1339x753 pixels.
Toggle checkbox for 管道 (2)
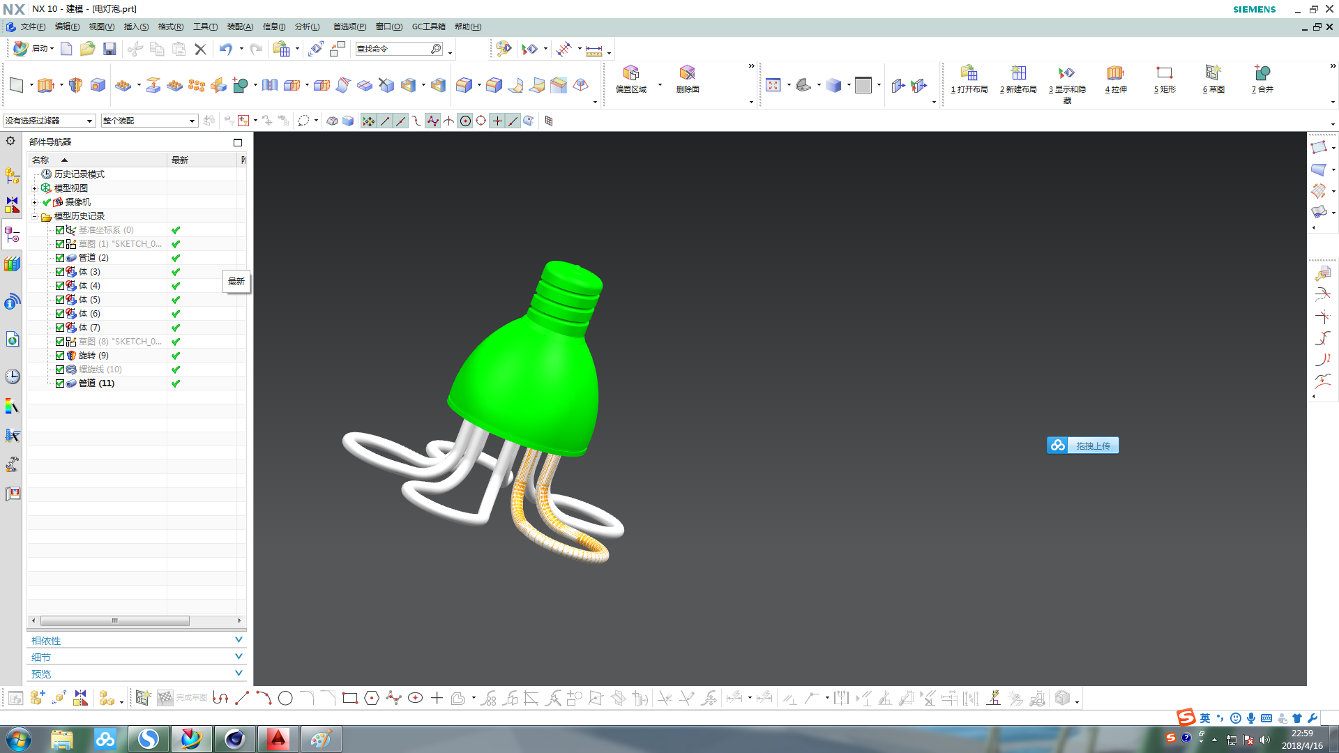(x=60, y=258)
